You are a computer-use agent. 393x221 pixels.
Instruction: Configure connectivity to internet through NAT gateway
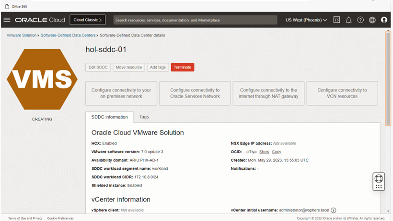tap(268, 93)
